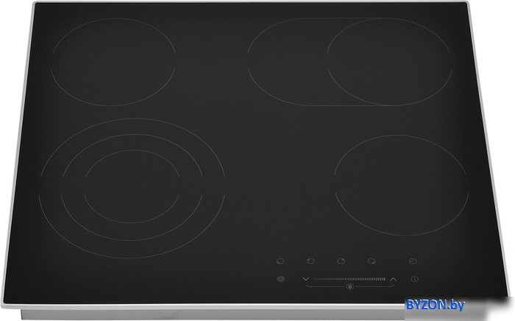Select the rear-right zone selector icon
Viewport: 515px width, 321px height.
point(341,261)
